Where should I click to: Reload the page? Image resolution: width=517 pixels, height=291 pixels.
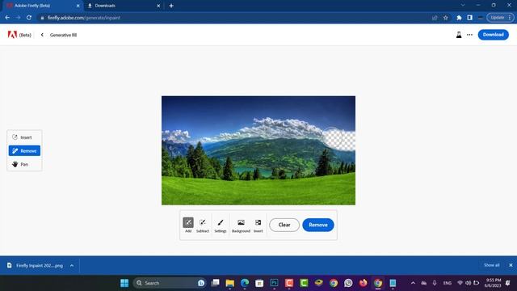pyautogui.click(x=29, y=18)
